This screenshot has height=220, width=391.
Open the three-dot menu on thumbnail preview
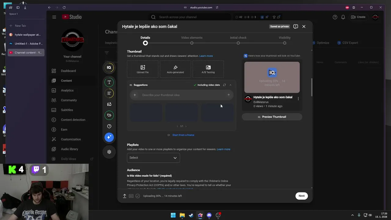click(x=298, y=99)
